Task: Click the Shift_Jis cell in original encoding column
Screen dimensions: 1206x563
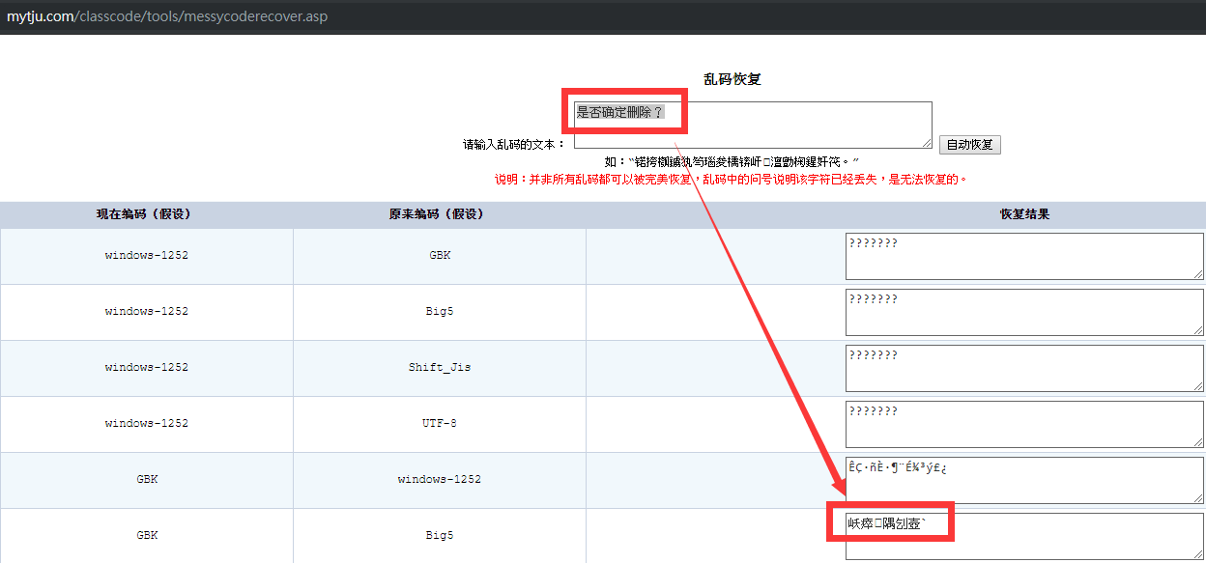Action: 439,368
